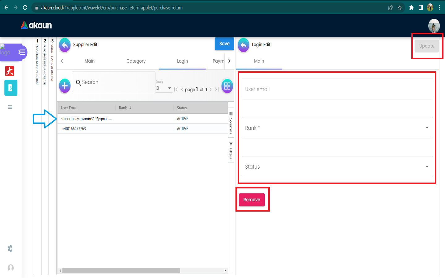Click the akaun logo
445x278 pixels.
click(36, 25)
